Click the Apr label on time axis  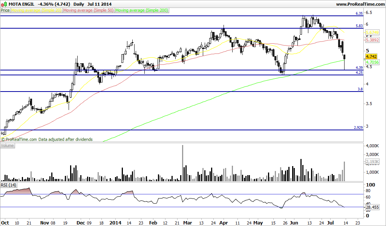(224, 223)
